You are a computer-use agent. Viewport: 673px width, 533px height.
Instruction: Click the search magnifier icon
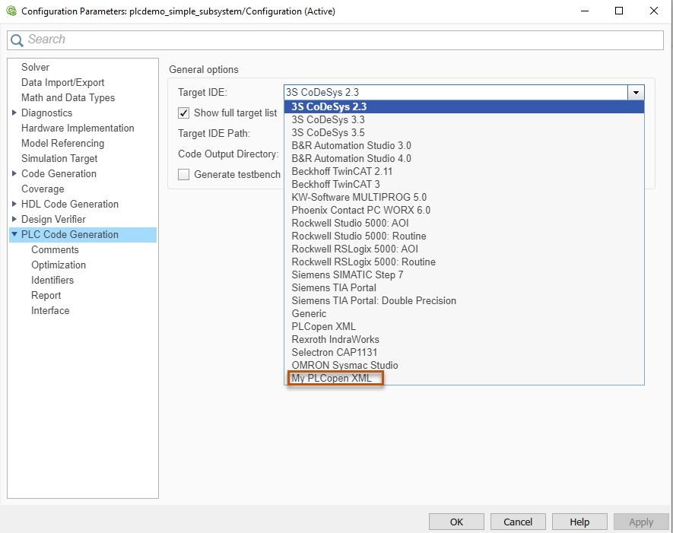17,40
